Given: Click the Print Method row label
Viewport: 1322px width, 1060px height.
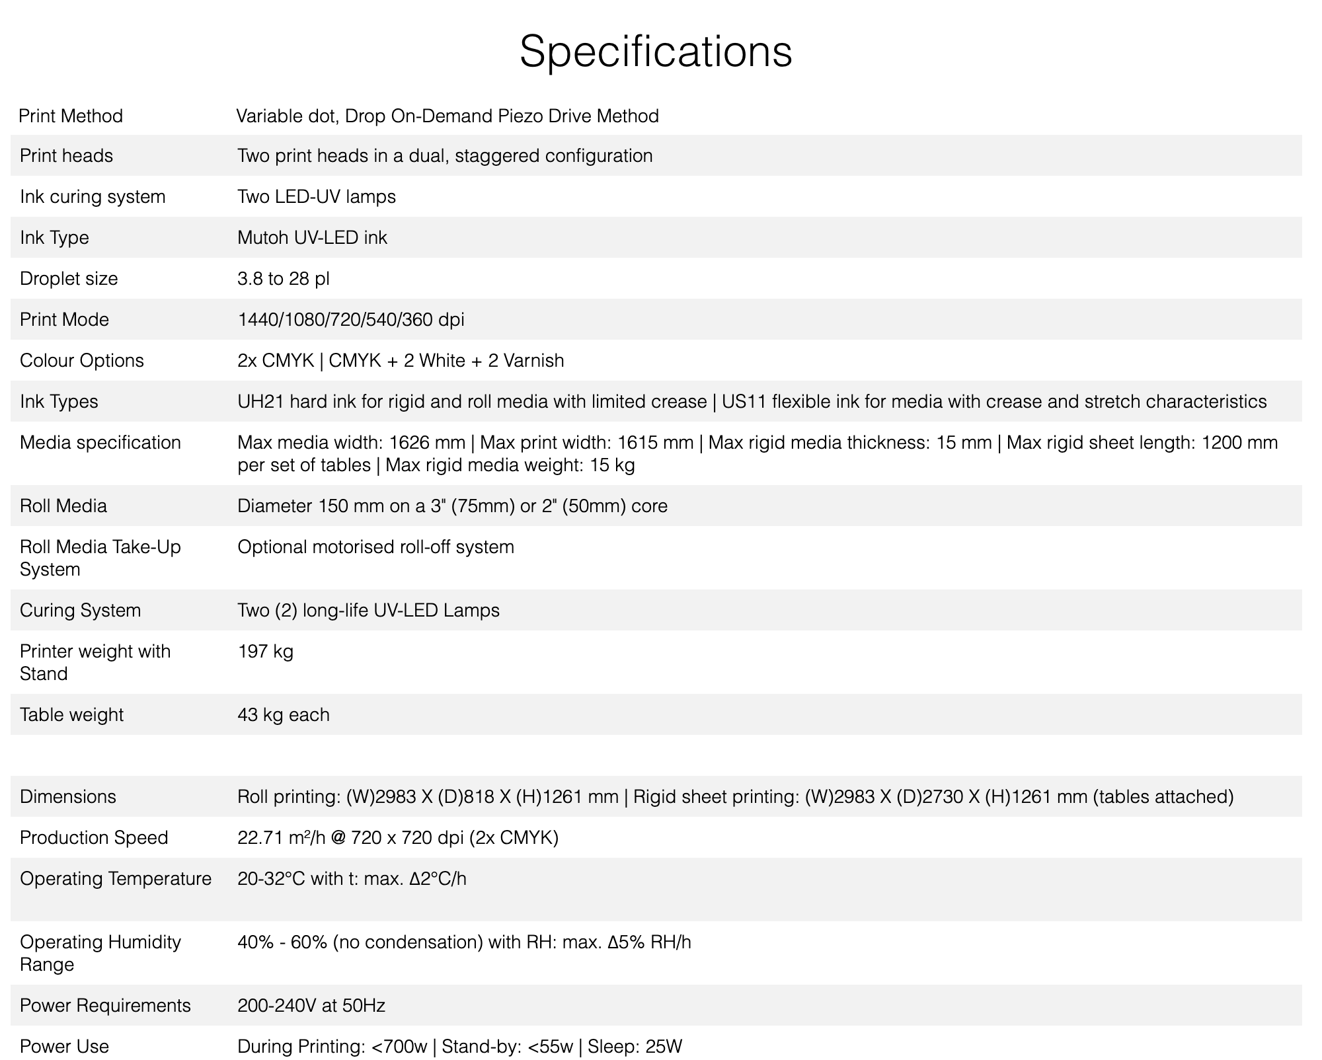Looking at the screenshot, I should coord(71,116).
